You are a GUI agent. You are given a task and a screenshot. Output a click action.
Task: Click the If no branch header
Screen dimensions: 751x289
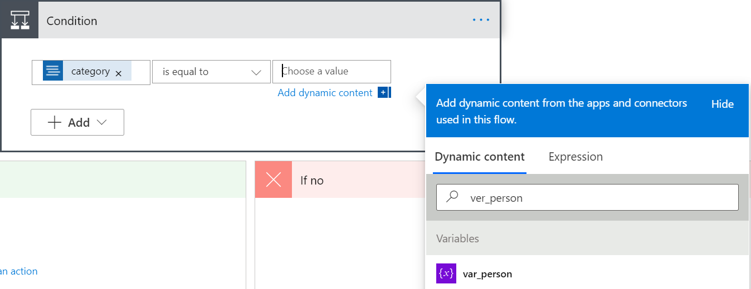tap(334, 180)
